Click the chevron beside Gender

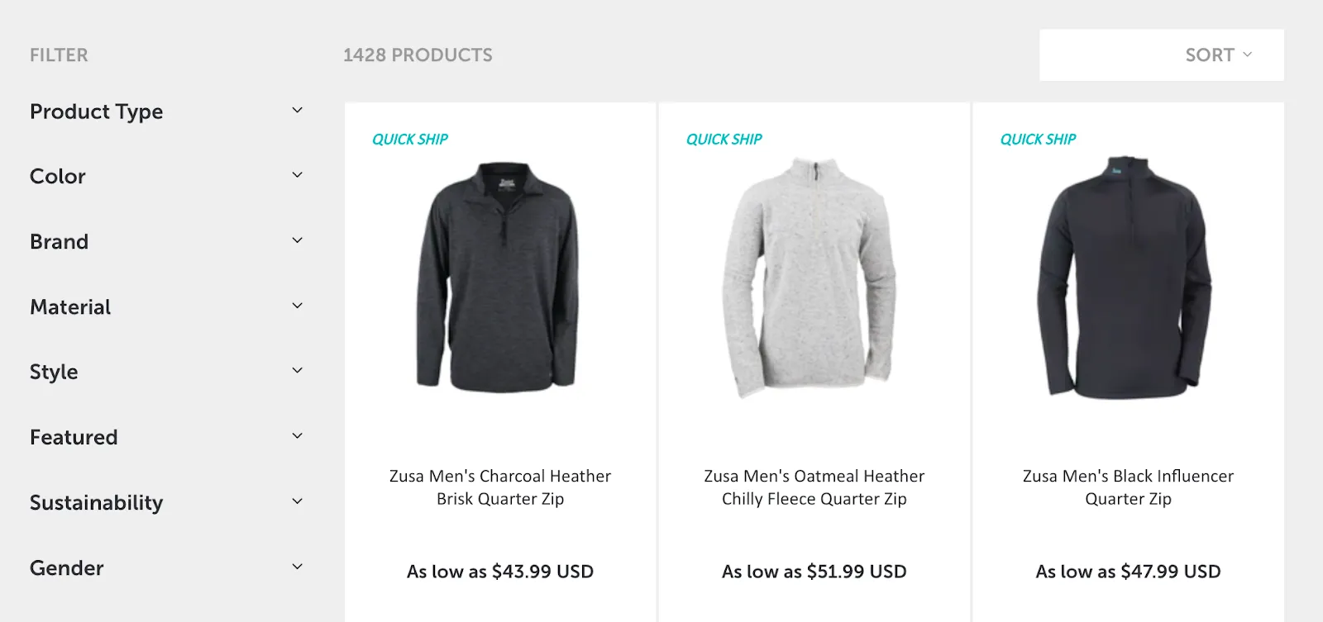click(297, 567)
